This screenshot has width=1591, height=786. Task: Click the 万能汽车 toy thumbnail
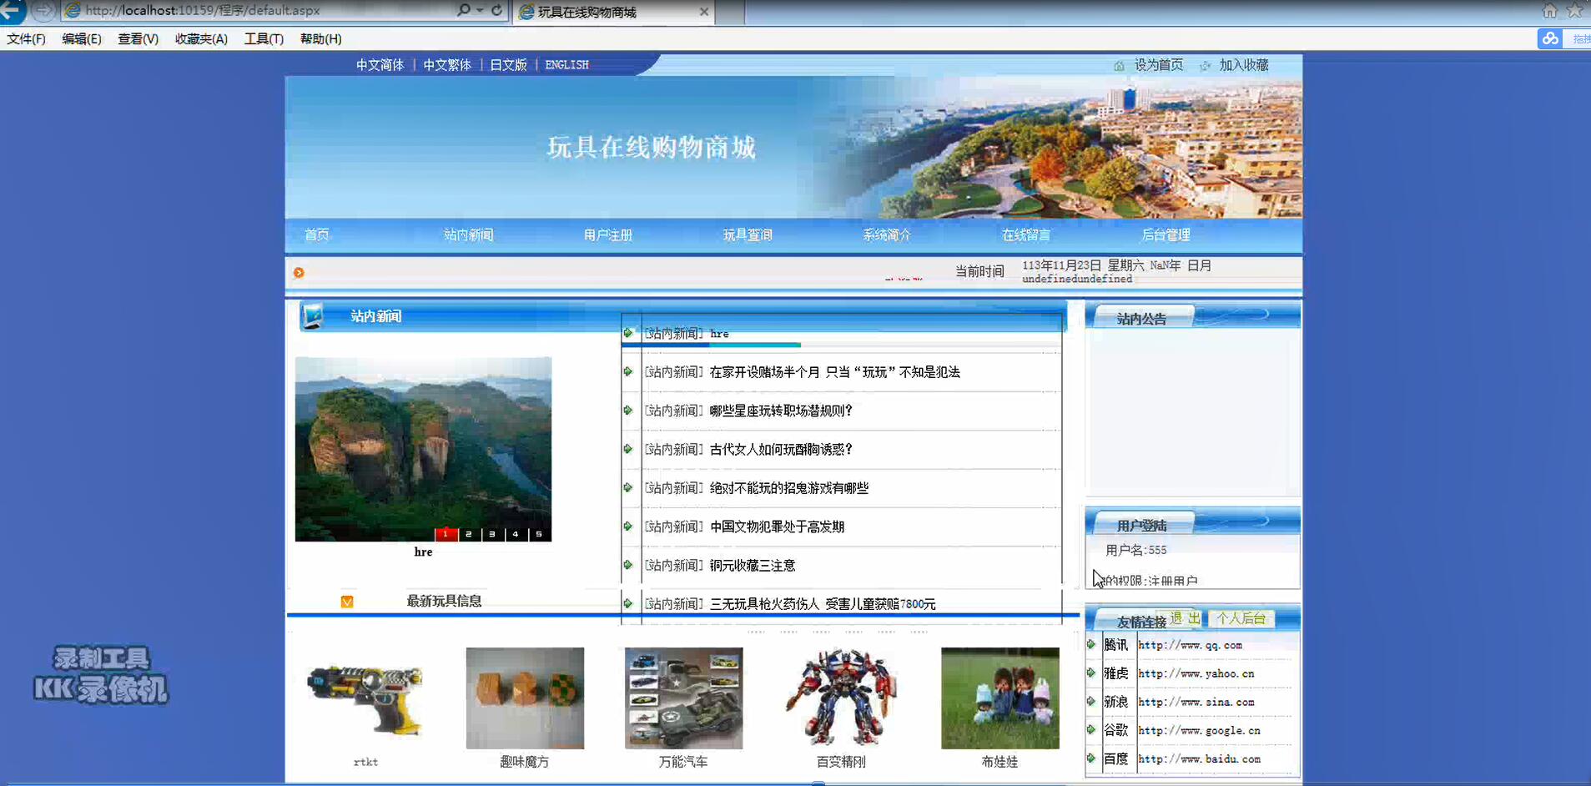click(683, 698)
